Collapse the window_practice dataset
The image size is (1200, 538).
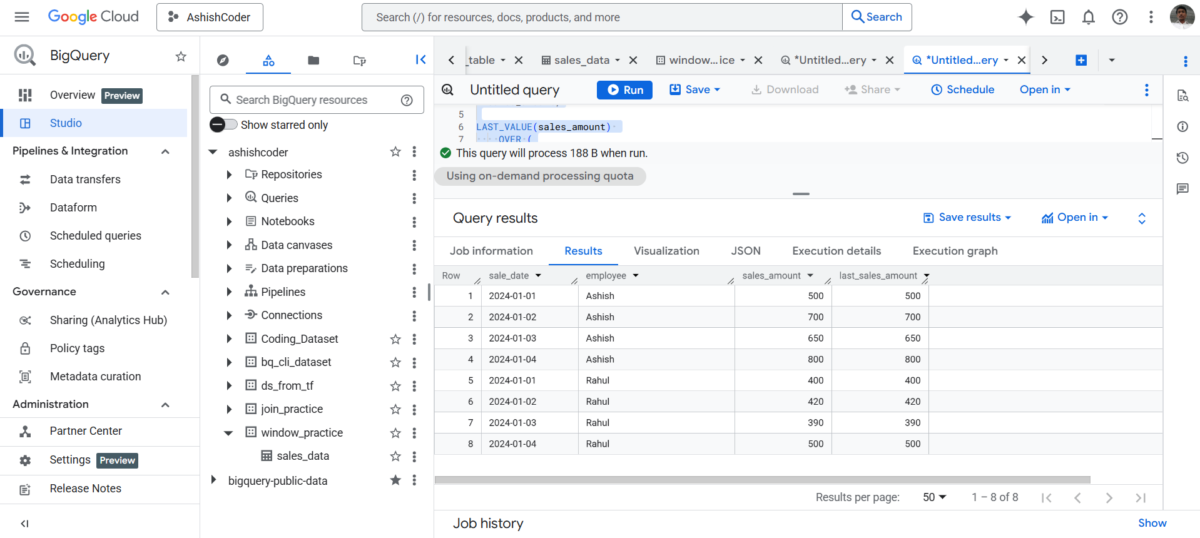[229, 433]
